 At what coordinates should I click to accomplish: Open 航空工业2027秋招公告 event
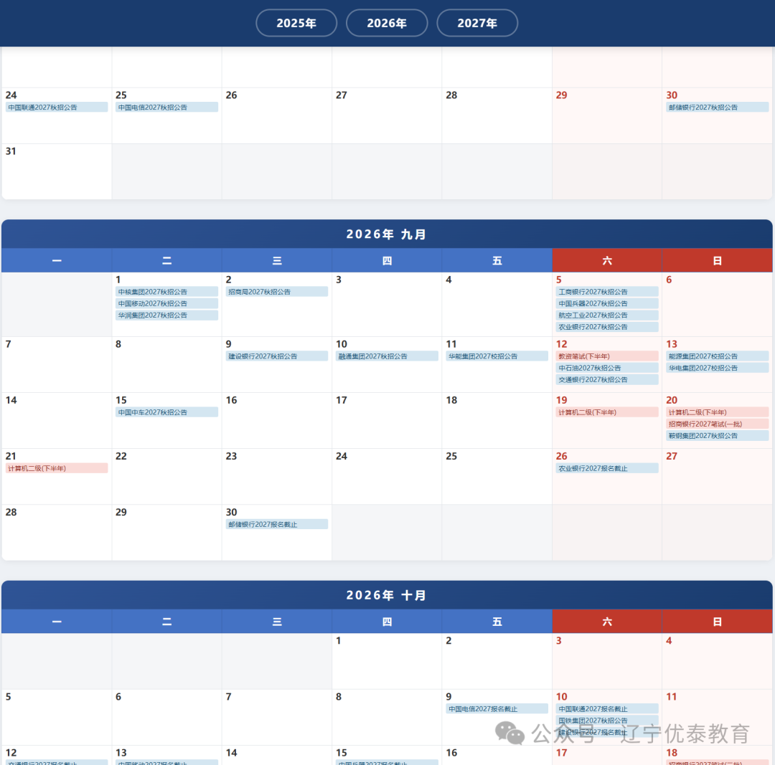[608, 315]
